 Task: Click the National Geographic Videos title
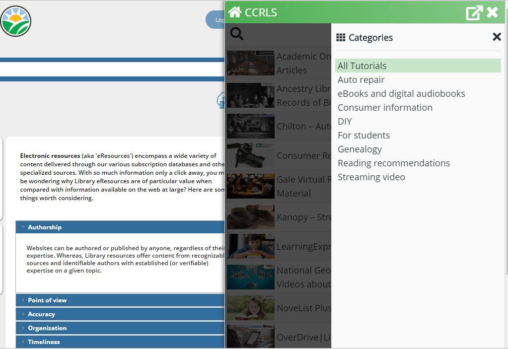(x=303, y=277)
